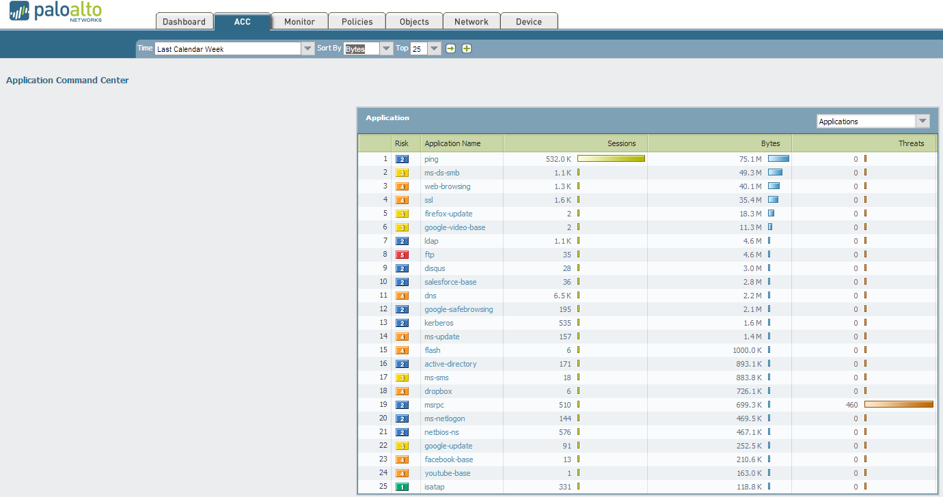Viewport: 943px width, 497px height.
Task: Click the ping bytes bar
Action: pos(778,159)
